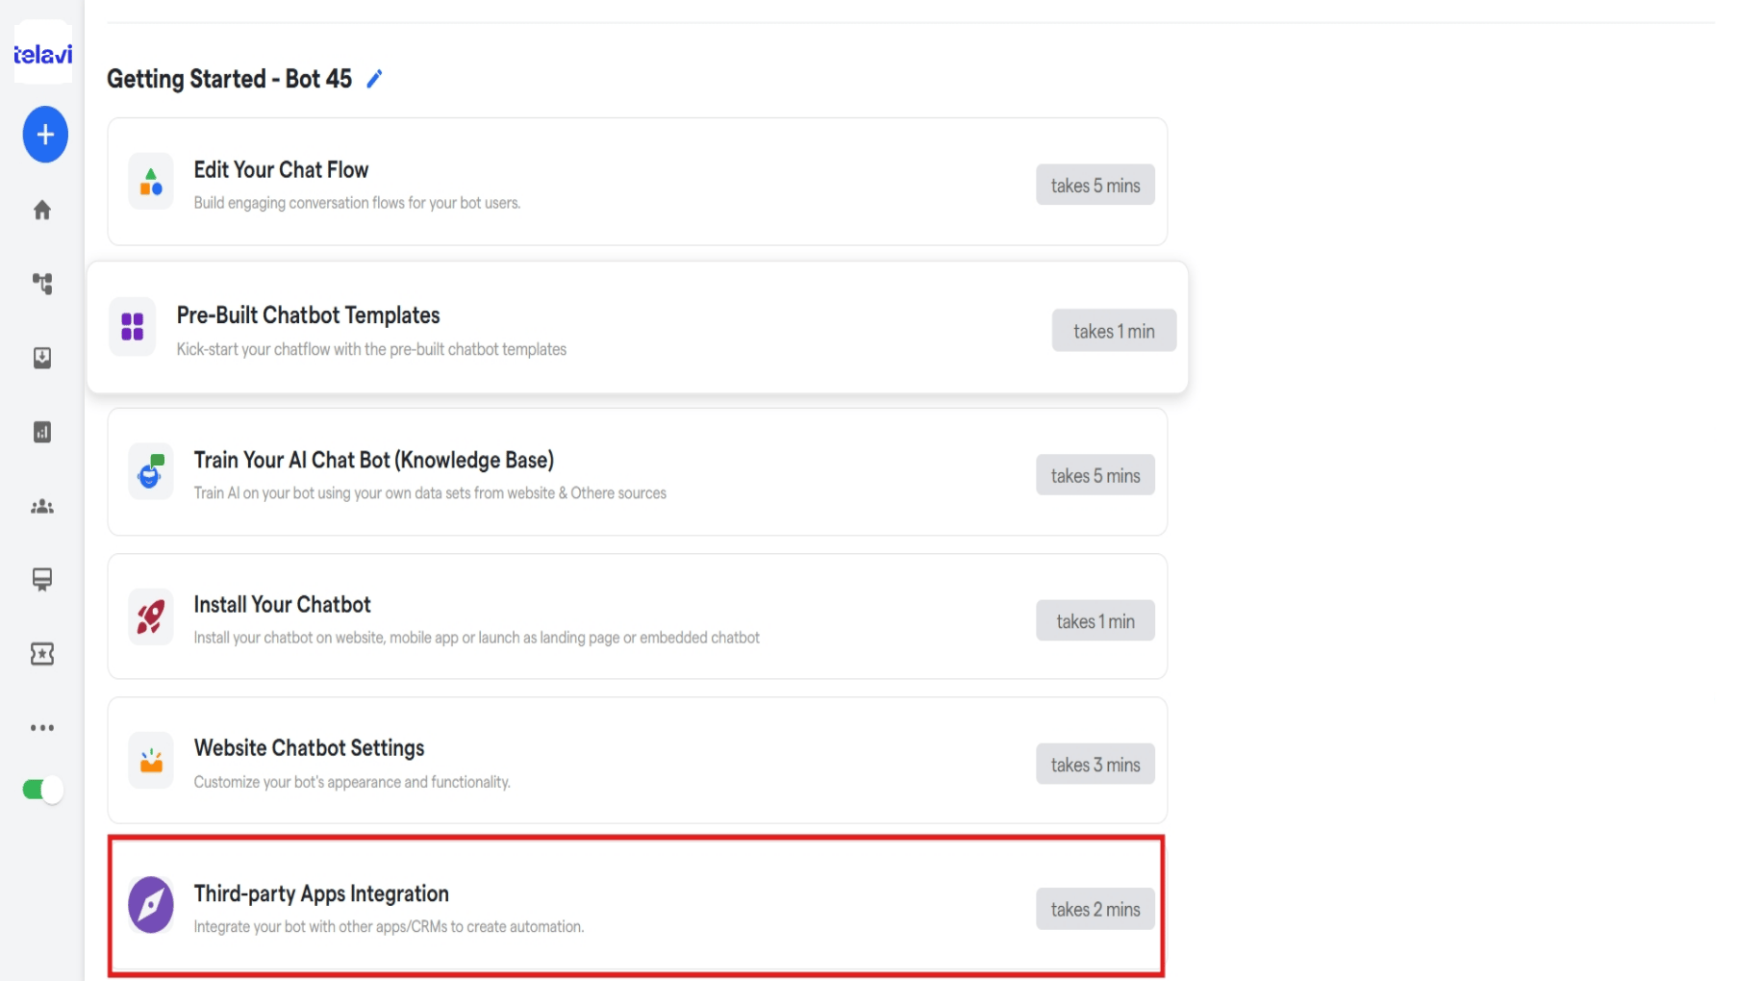Click 'Build engaging conversation flows' description

[x=357, y=203]
